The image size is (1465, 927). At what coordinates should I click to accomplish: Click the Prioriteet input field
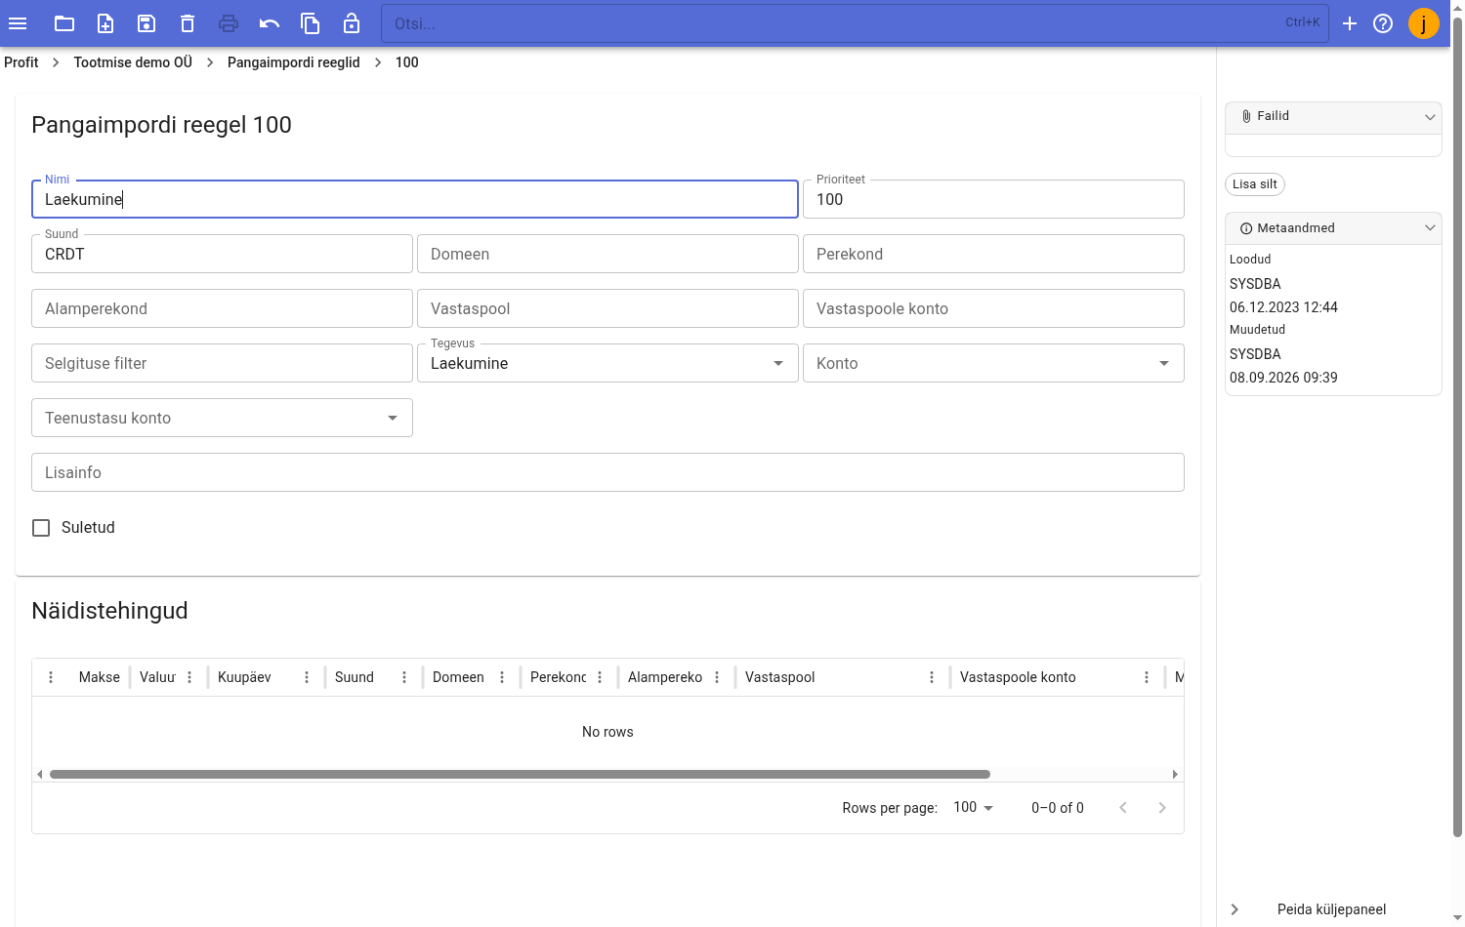(993, 199)
